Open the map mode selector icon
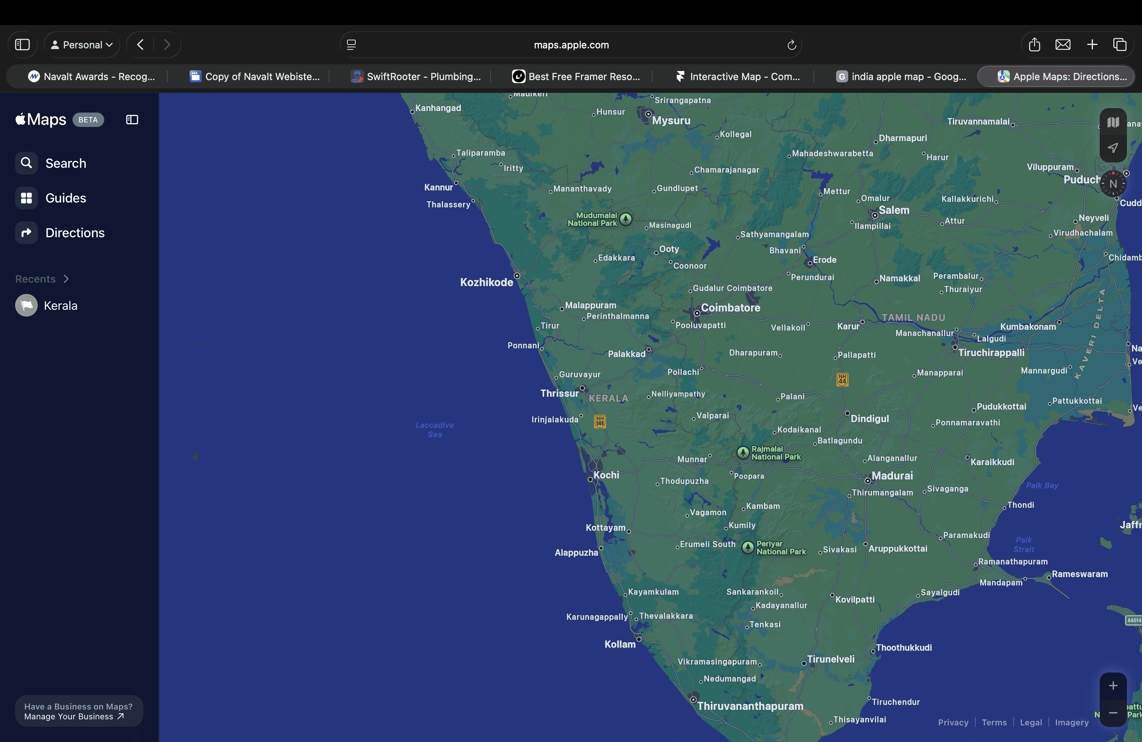This screenshot has width=1142, height=742. point(1113,122)
